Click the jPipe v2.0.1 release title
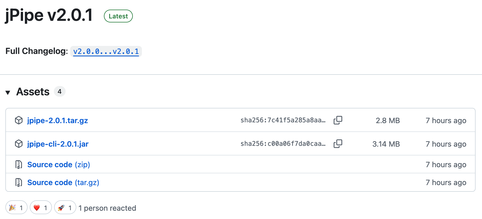 pos(49,15)
